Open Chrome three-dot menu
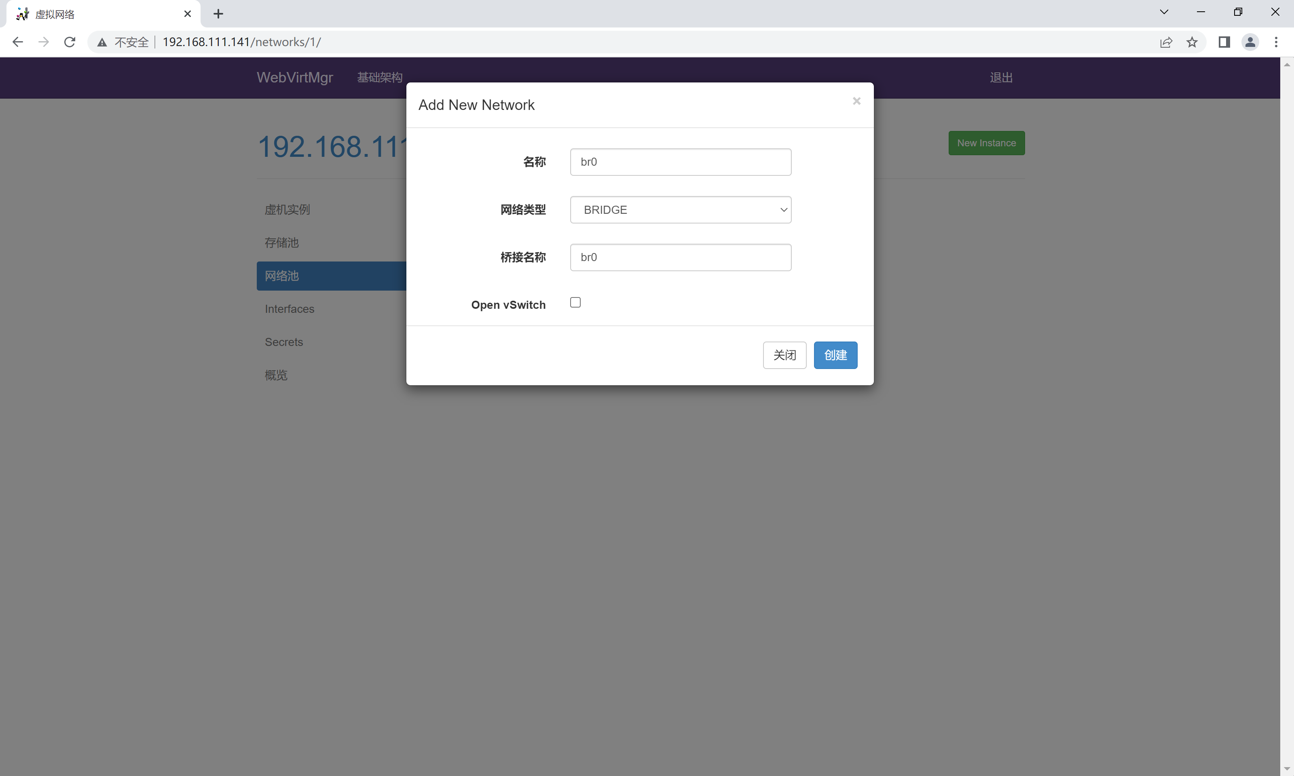This screenshot has height=776, width=1294. [1276, 42]
